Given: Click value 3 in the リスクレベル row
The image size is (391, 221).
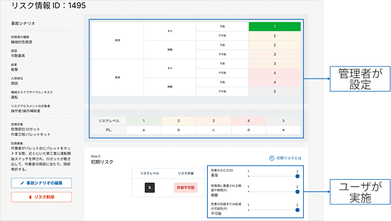Looking at the screenshot, I should (213, 121).
